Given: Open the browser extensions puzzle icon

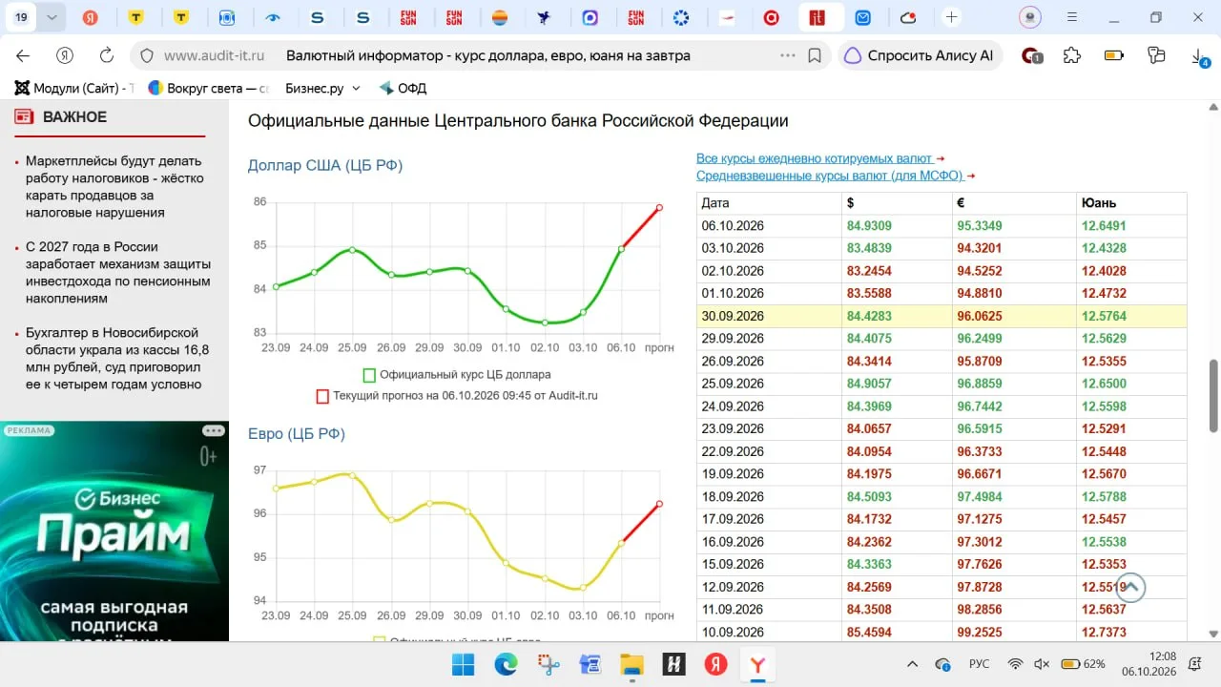Looking at the screenshot, I should click(x=1072, y=55).
